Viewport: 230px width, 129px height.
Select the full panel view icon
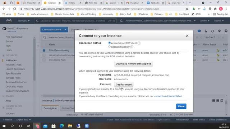point(222,101)
